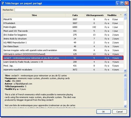Sort by the Modifiée column header
The image size is (131, 118).
114,15
